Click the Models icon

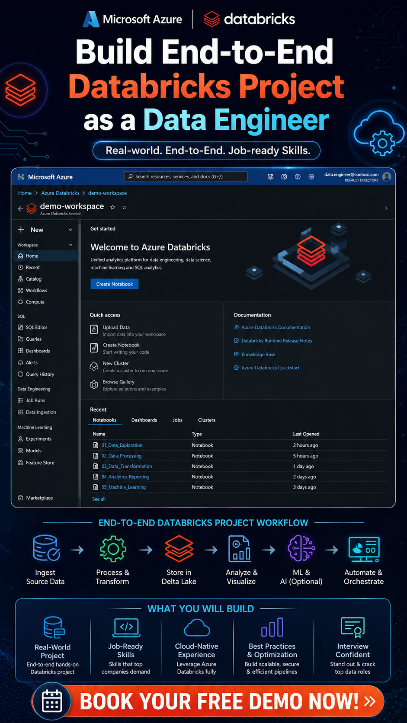(x=20, y=451)
